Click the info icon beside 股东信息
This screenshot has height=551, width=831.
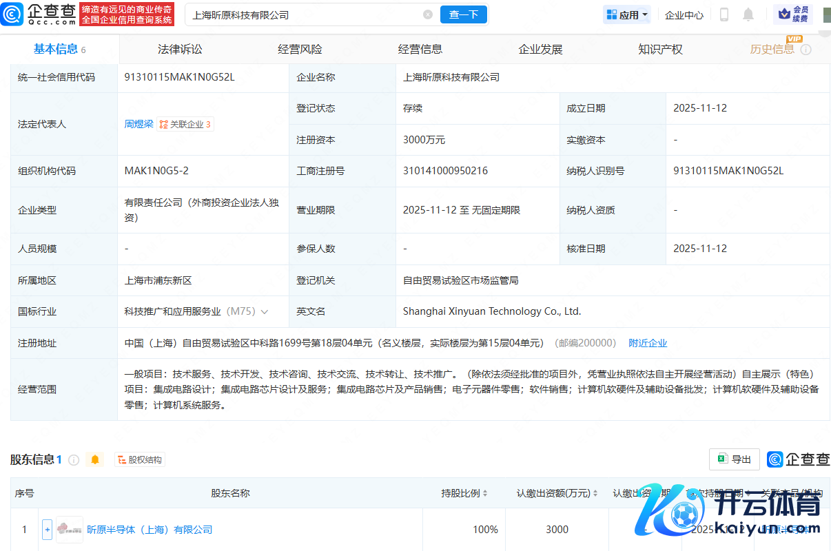[x=74, y=459]
